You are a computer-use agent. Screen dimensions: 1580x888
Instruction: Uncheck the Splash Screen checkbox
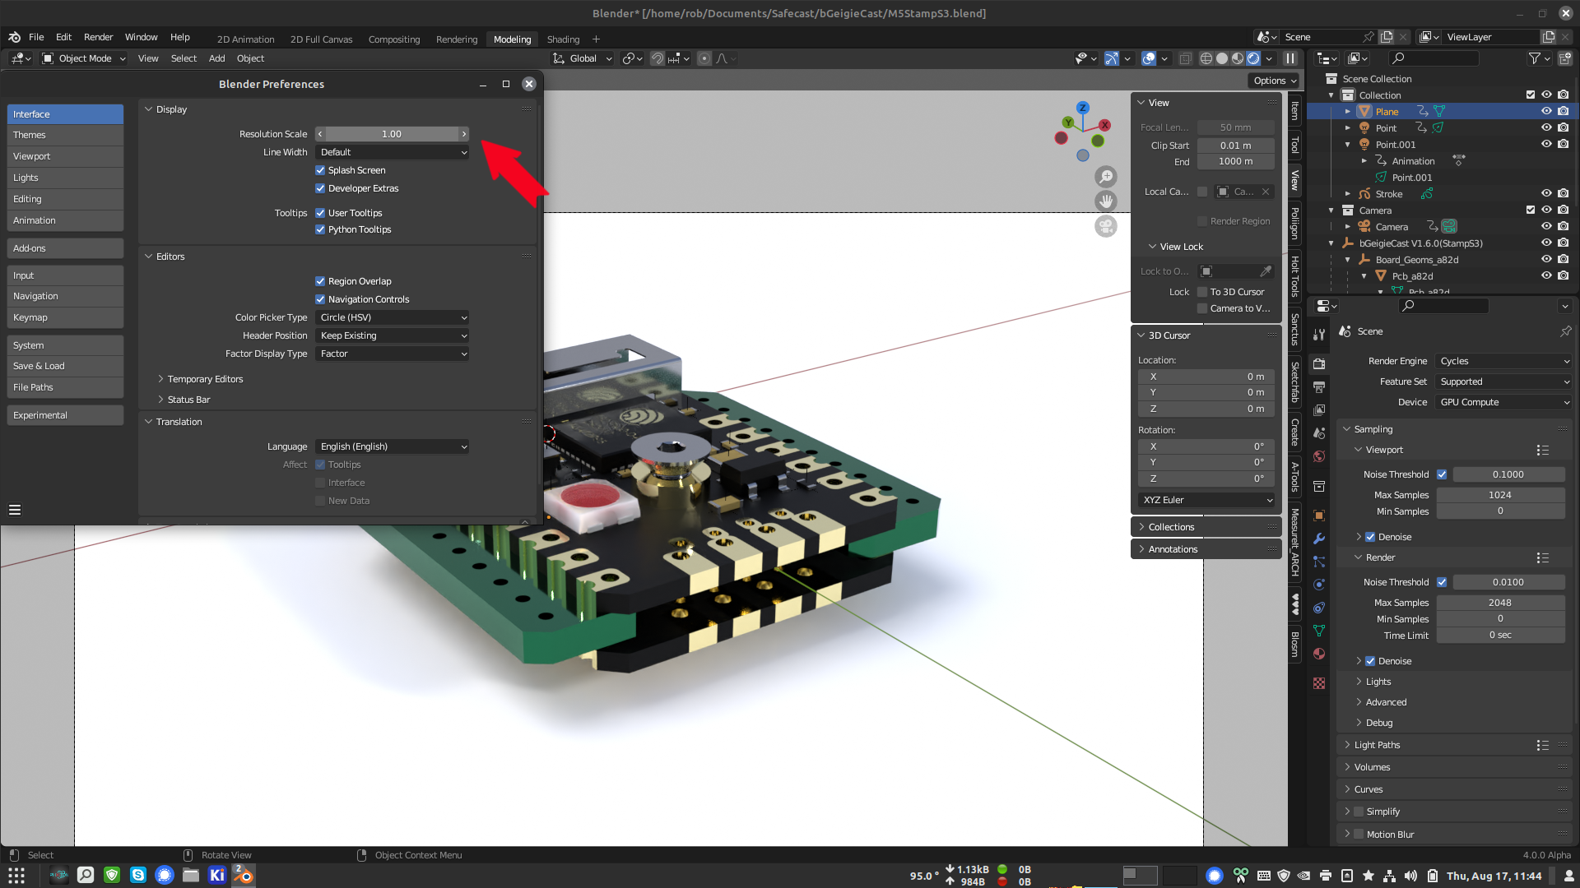320,170
